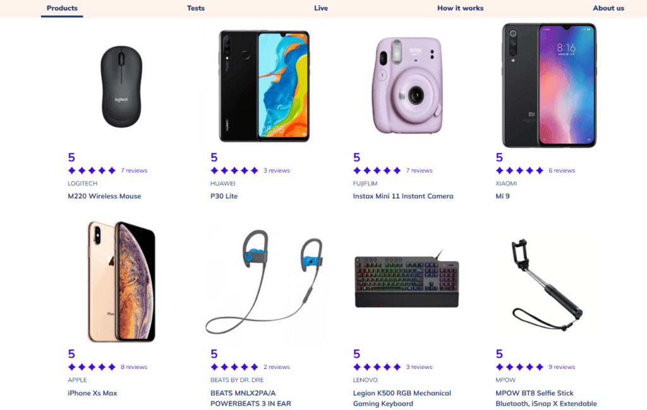Click the second star under BEATS Powerbeats rating
This screenshot has height=410, width=647.
(226, 366)
